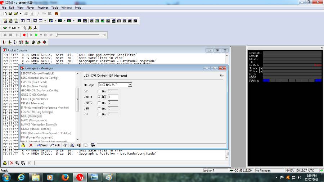Viewport: 324px width, 182px height.
Task: Expand the Open file dropdown arrow
Action: 21,14
